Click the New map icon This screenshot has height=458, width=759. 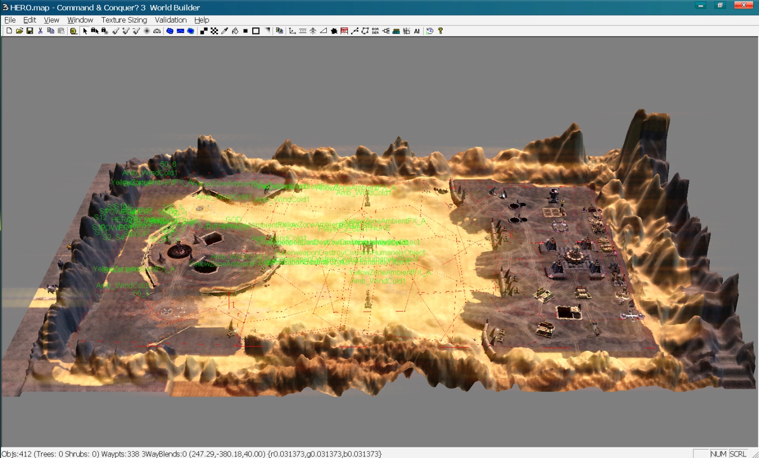tap(9, 31)
